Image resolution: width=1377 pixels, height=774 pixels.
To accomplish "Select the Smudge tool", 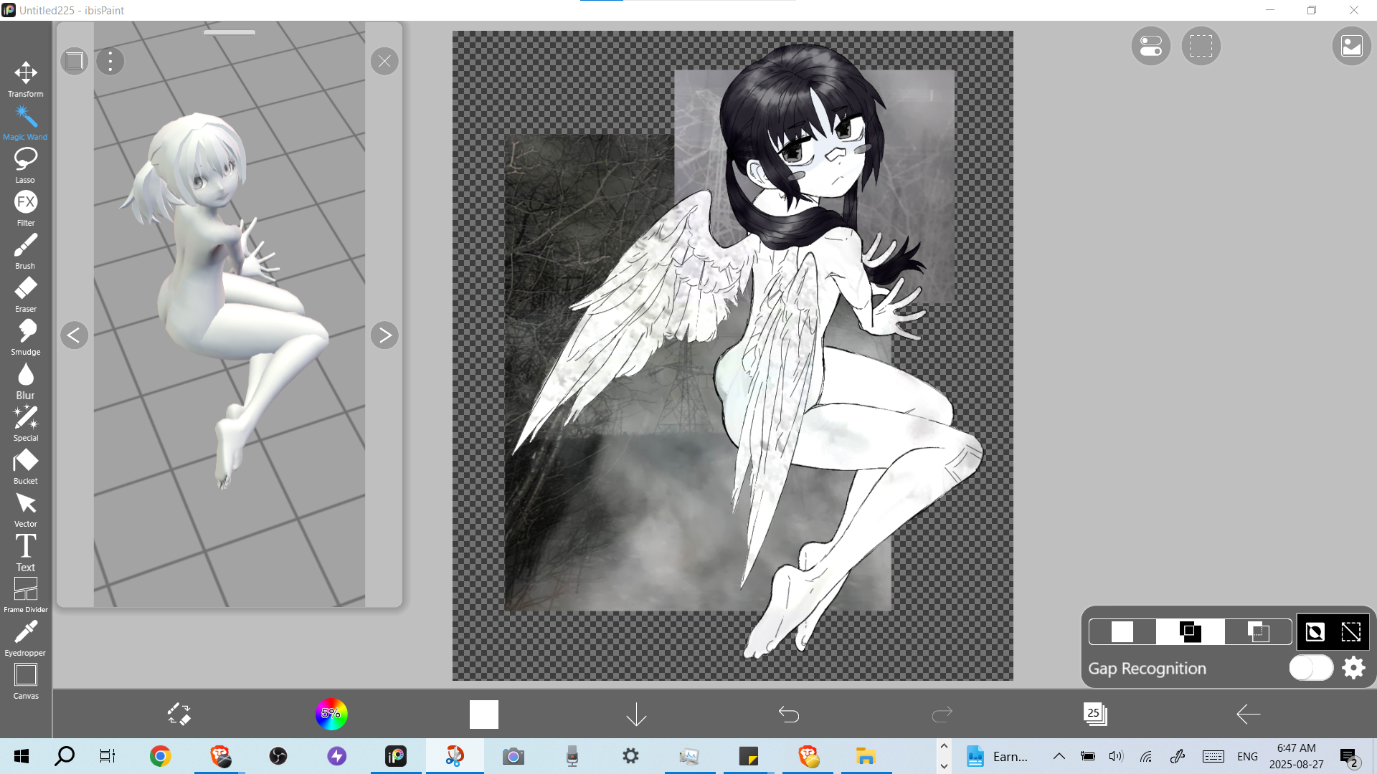I will coord(26,336).
